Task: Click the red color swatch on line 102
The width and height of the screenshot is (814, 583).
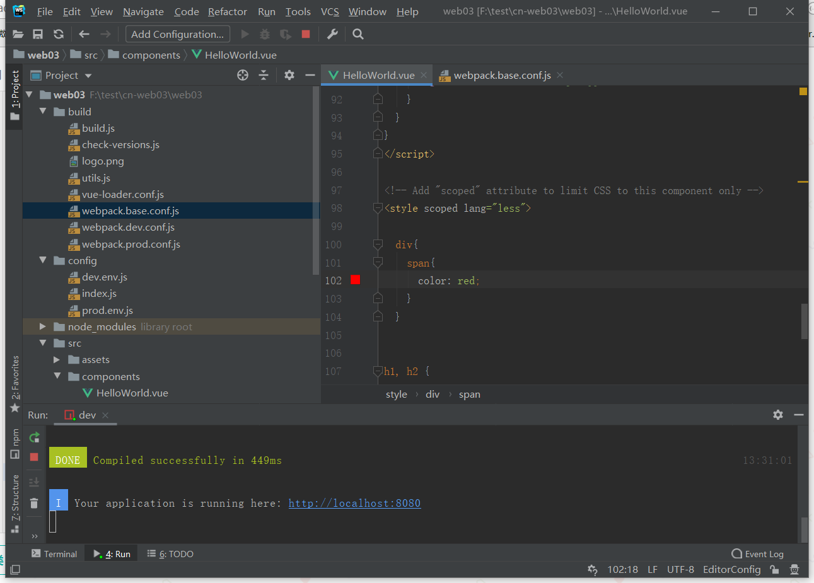Action: point(356,280)
